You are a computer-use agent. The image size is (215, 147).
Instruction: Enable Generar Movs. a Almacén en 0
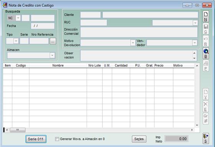coord(57,139)
